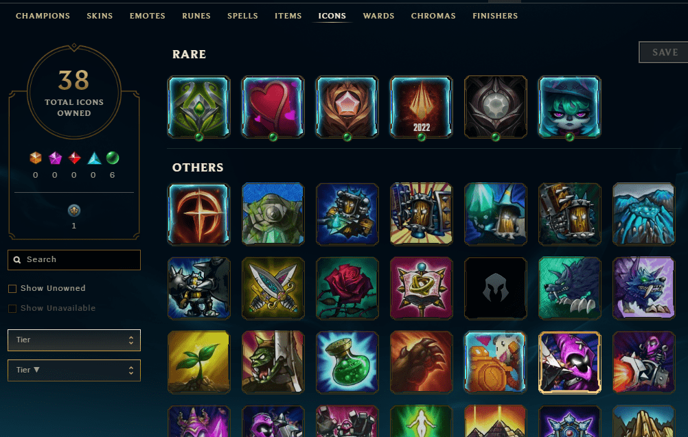
Task: Select the default grey helmet icon
Action: point(495,288)
